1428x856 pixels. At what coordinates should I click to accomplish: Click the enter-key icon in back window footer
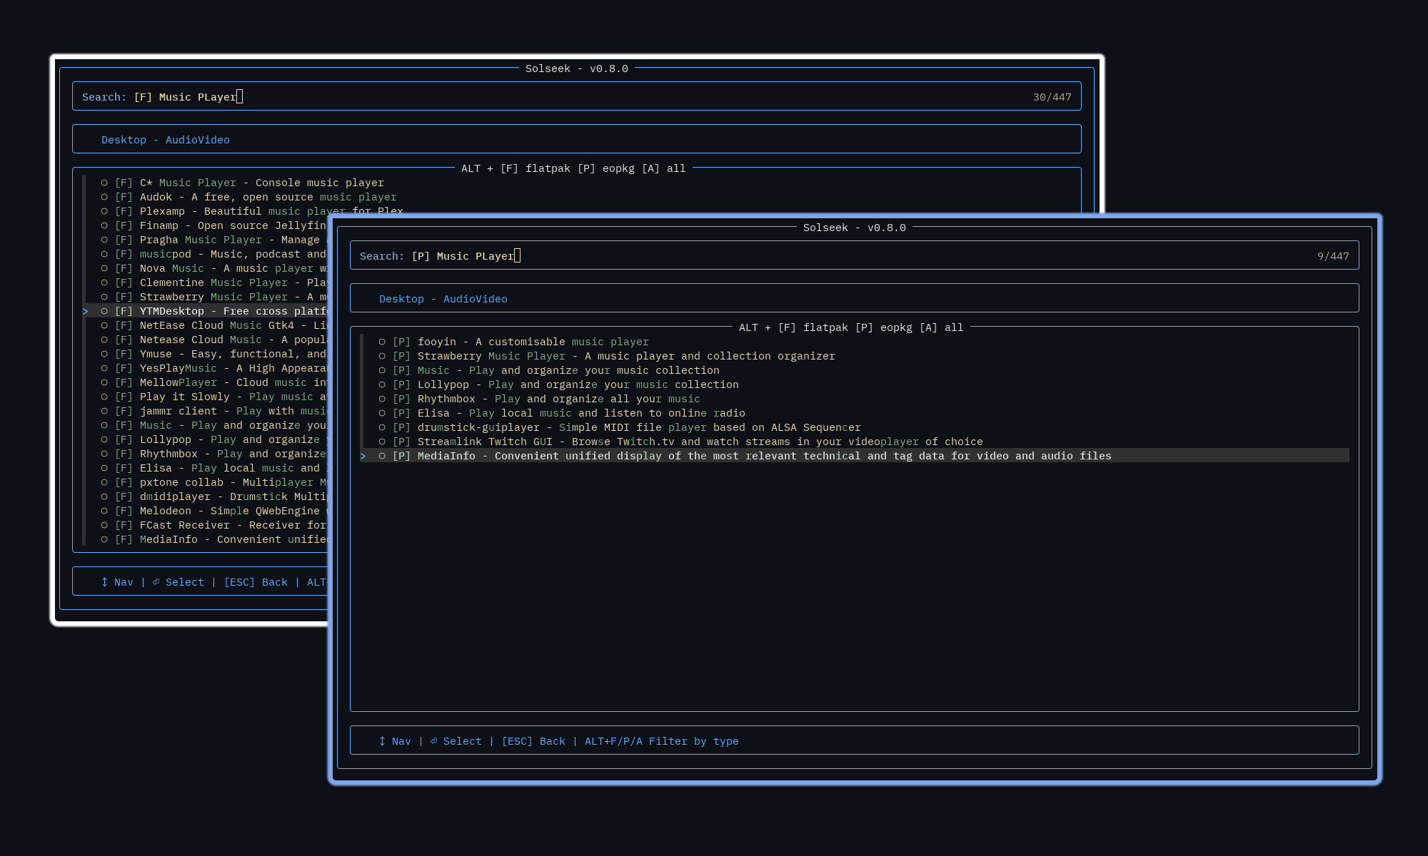[156, 582]
